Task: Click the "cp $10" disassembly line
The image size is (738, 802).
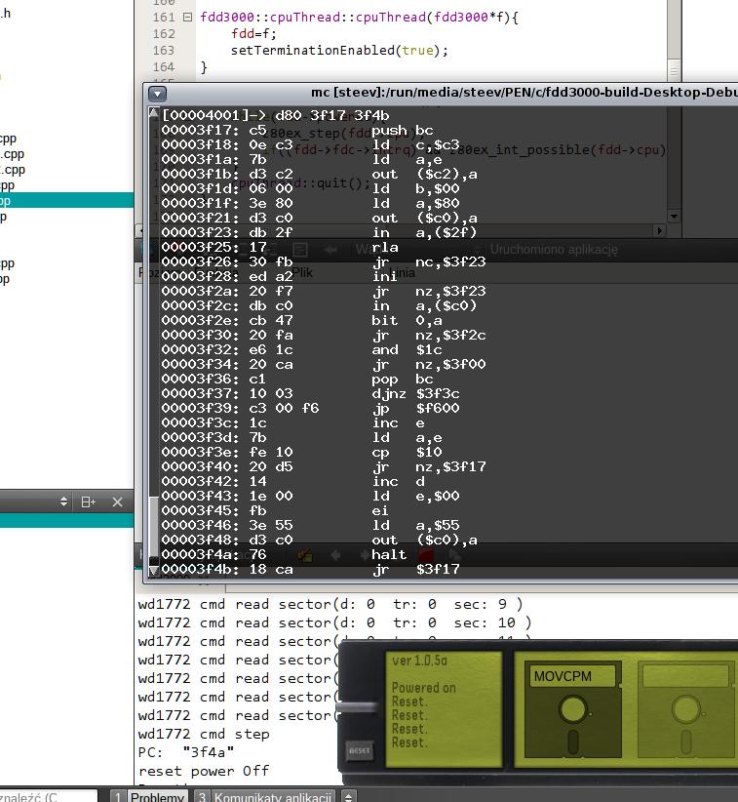Action: tap(301, 452)
